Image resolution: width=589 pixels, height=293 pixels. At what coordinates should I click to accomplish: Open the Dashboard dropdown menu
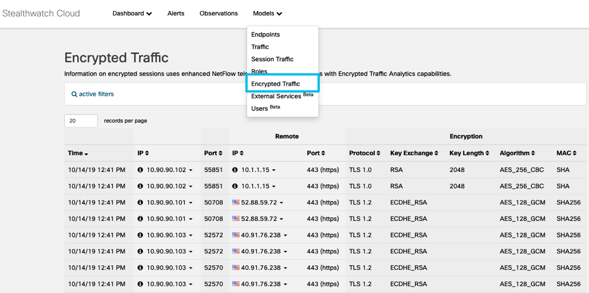(132, 14)
